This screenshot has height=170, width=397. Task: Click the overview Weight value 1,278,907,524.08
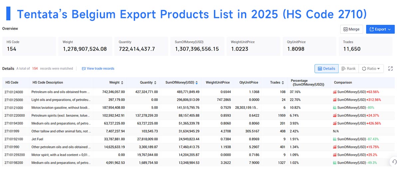85,49
